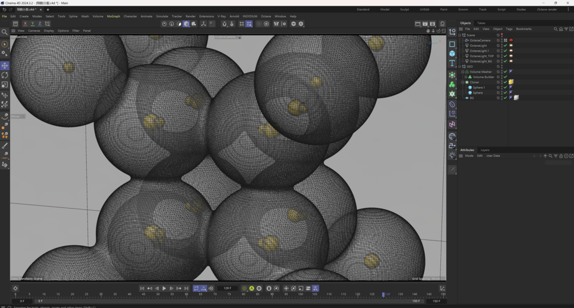The width and height of the screenshot is (574, 308).
Task: Toggle Cloner enabled green checkmark
Action: (505, 82)
